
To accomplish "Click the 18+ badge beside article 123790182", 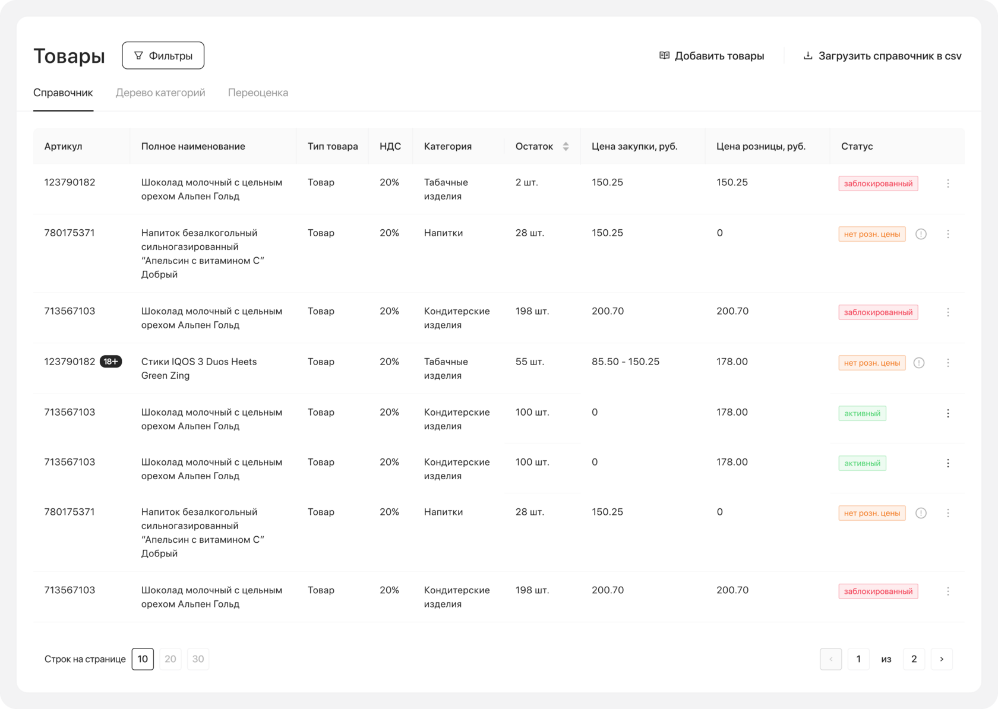I will coord(111,362).
